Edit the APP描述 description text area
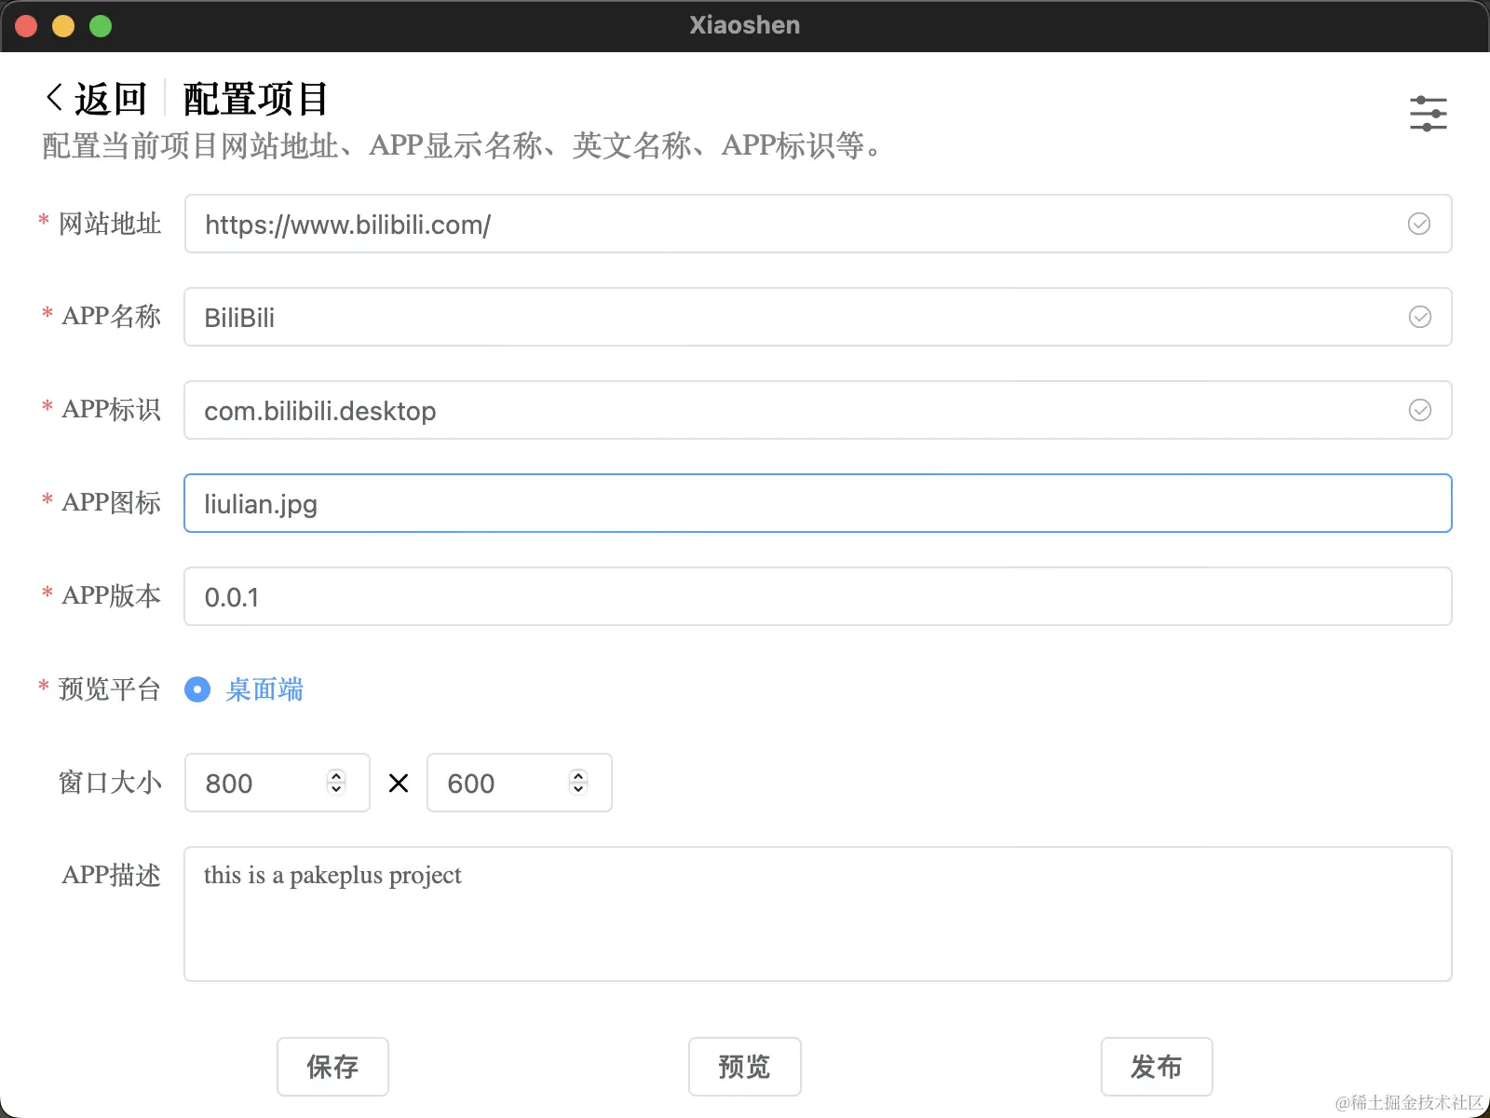 coord(818,914)
